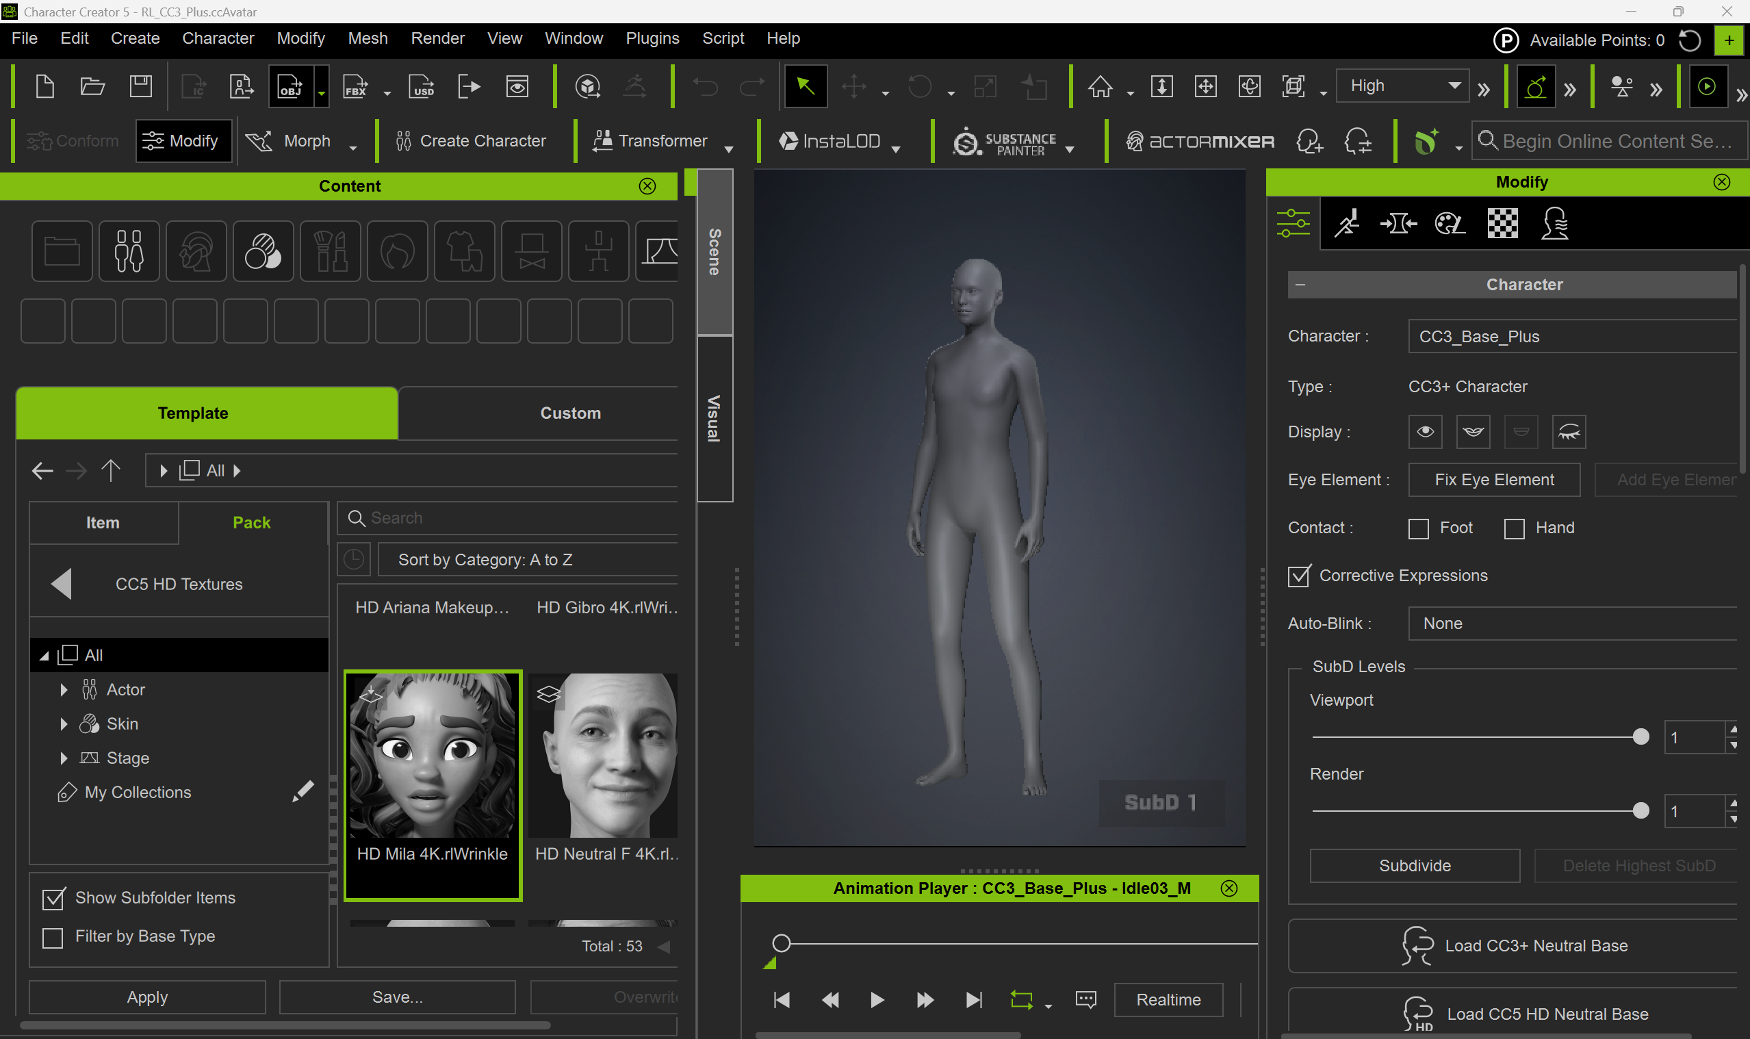
Task: Click the FBX export icon
Action: 356,86
